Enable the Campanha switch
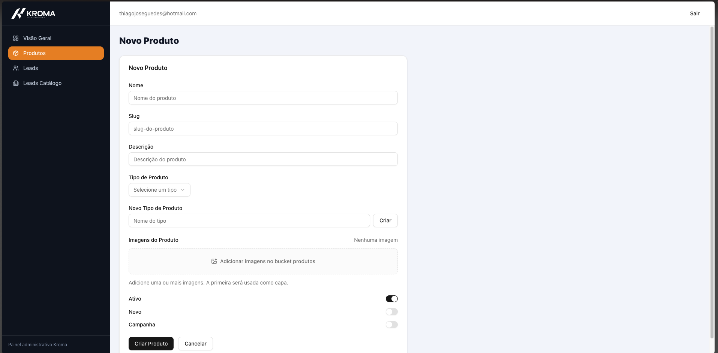 pyautogui.click(x=392, y=325)
